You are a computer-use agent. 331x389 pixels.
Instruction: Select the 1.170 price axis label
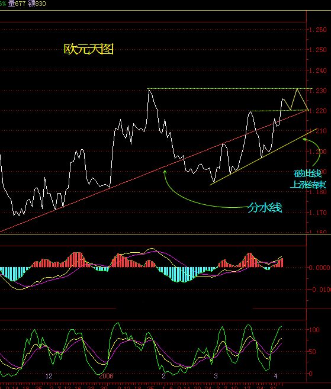(318, 213)
